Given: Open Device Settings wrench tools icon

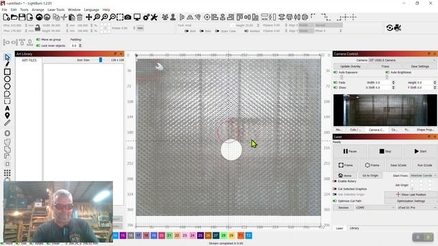Looking at the screenshot, I should pos(154,17).
